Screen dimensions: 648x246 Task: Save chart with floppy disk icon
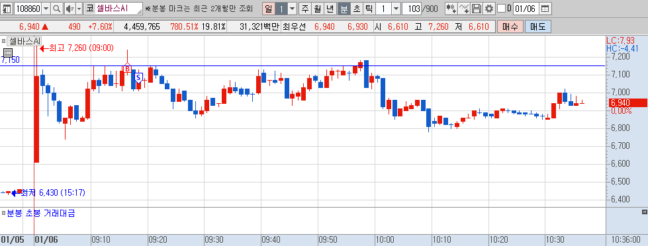tap(477, 8)
